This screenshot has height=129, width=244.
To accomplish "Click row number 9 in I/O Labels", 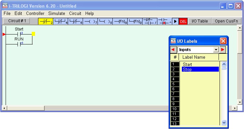I will (175, 104).
